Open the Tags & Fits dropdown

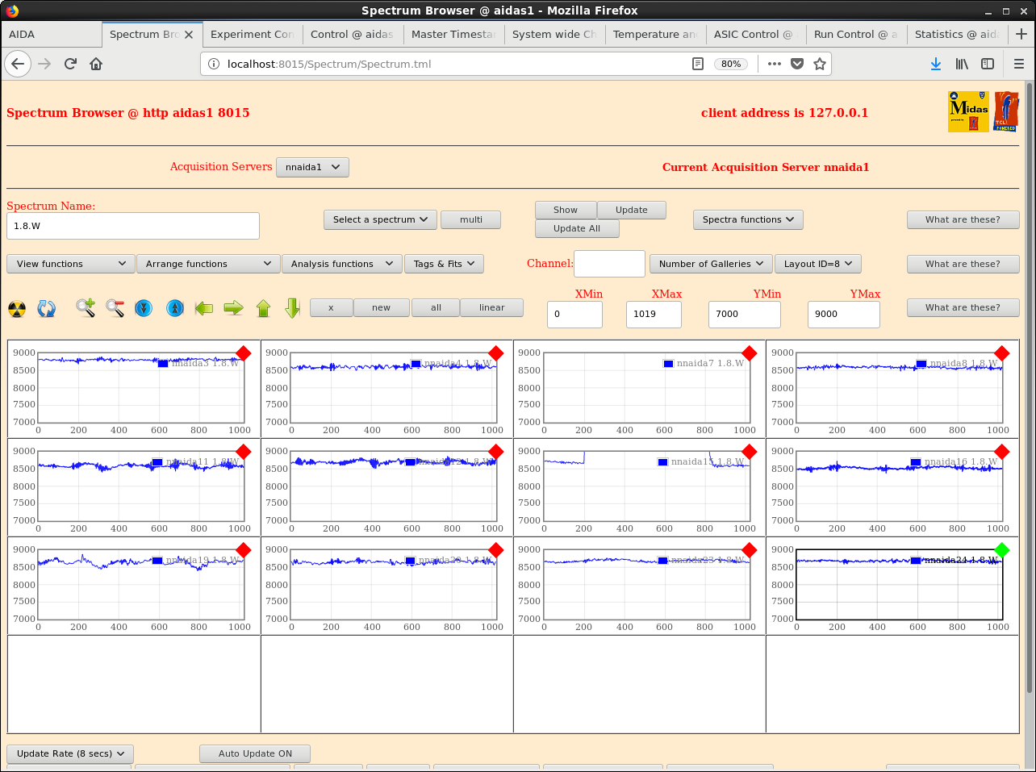tap(444, 264)
